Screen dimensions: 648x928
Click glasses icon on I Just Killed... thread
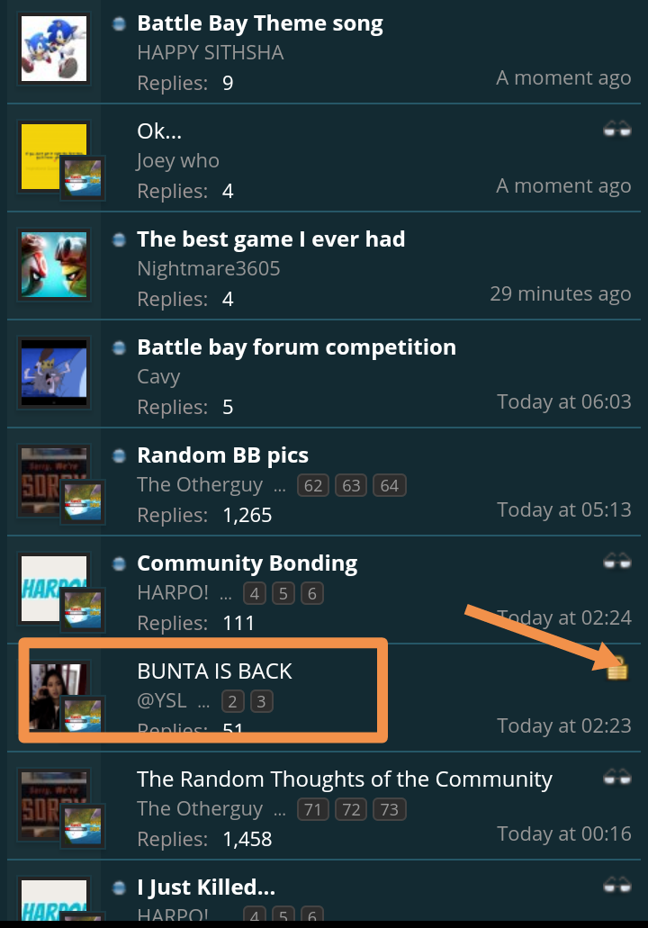[x=617, y=885]
